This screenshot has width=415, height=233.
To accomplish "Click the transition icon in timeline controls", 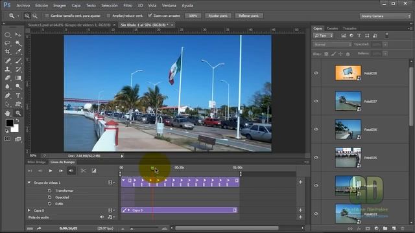I will tap(94, 171).
